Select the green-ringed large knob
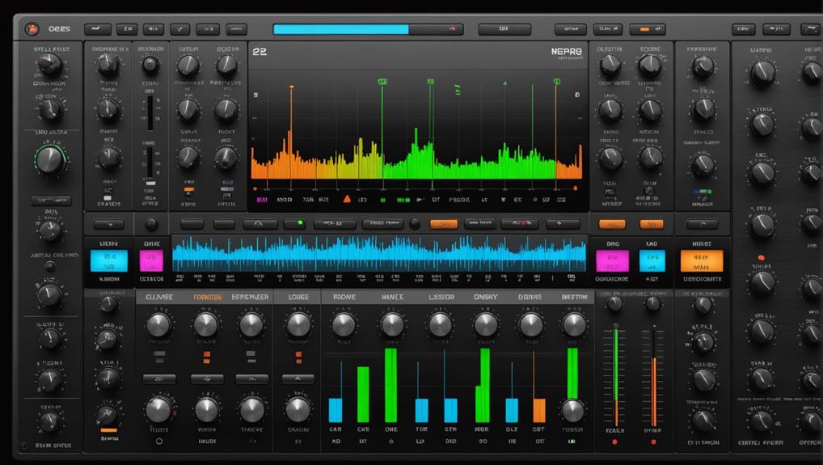Viewport: 823px width, 465px height. (50, 160)
